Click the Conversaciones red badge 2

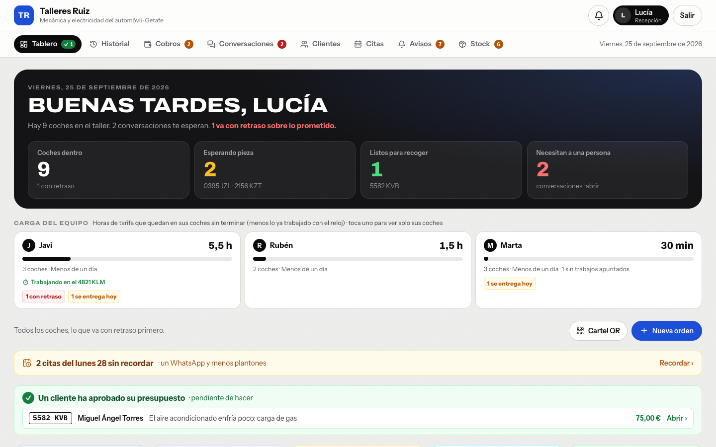pyautogui.click(x=282, y=44)
